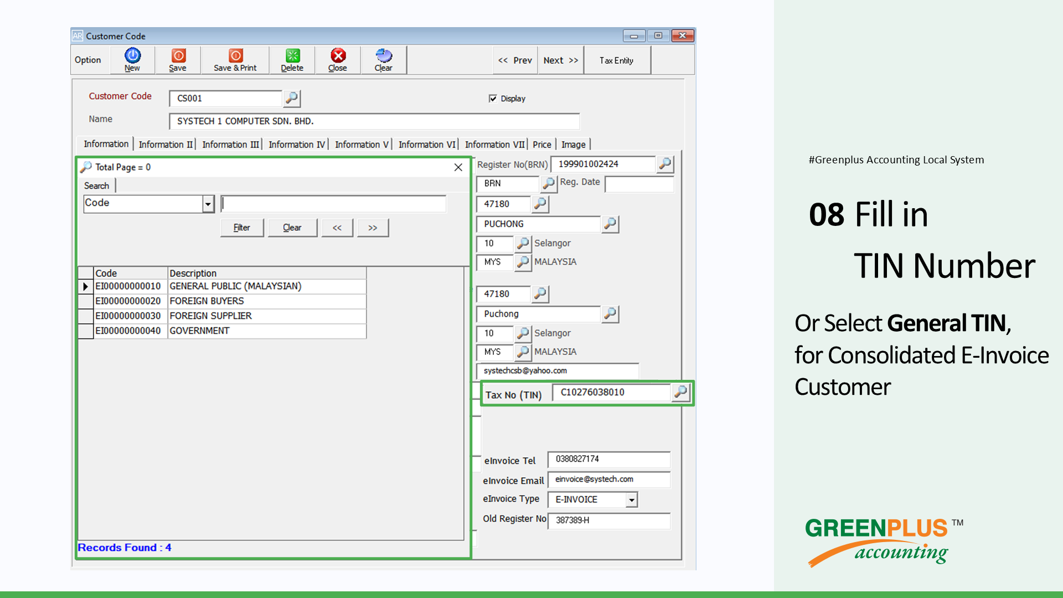Click Clear button in search panel
Image resolution: width=1063 pixels, height=598 pixels.
pos(292,228)
